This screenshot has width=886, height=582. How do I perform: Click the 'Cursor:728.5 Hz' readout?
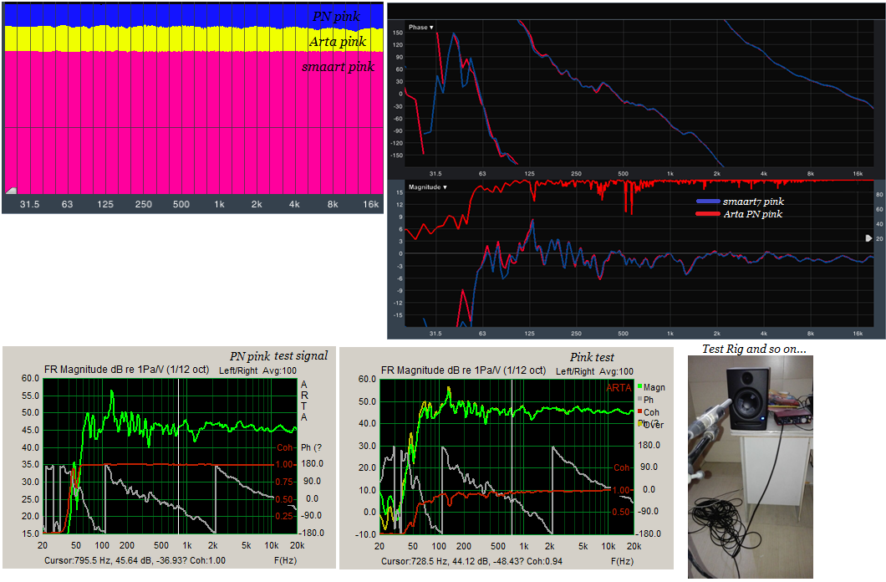pyautogui.click(x=471, y=561)
